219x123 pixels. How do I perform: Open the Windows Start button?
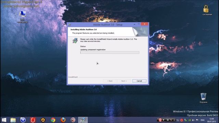pos(4,120)
